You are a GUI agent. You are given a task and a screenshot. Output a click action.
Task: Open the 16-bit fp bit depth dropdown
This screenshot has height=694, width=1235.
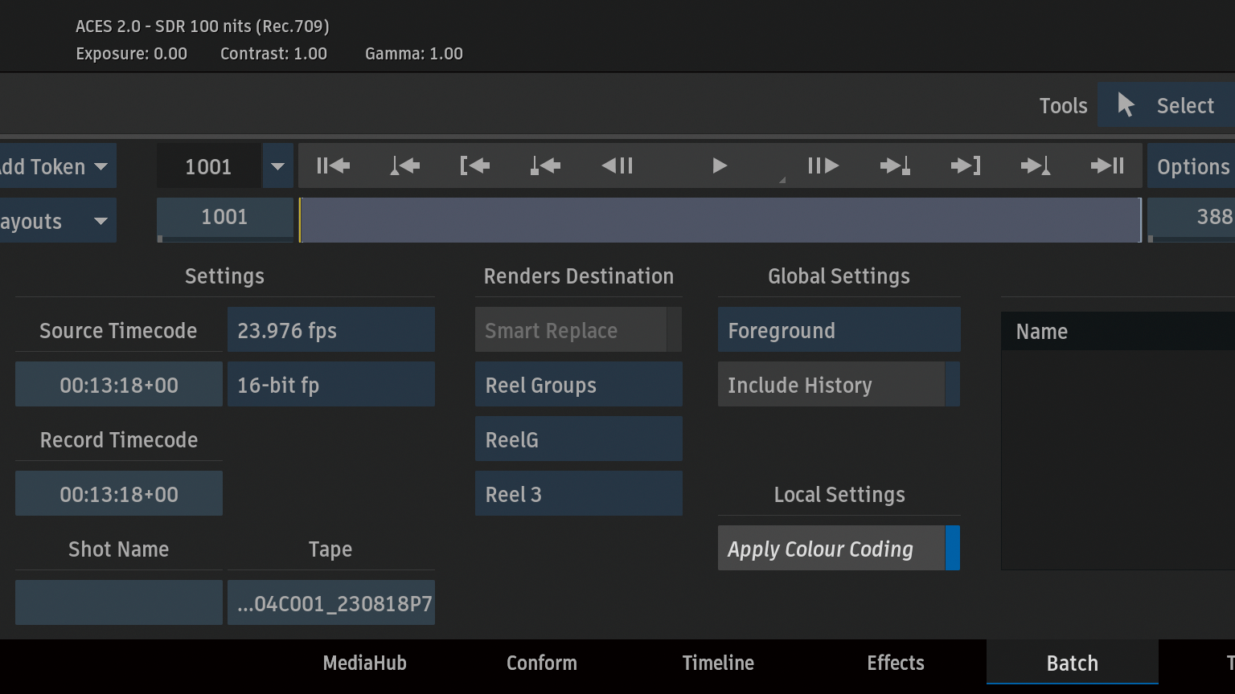330,385
